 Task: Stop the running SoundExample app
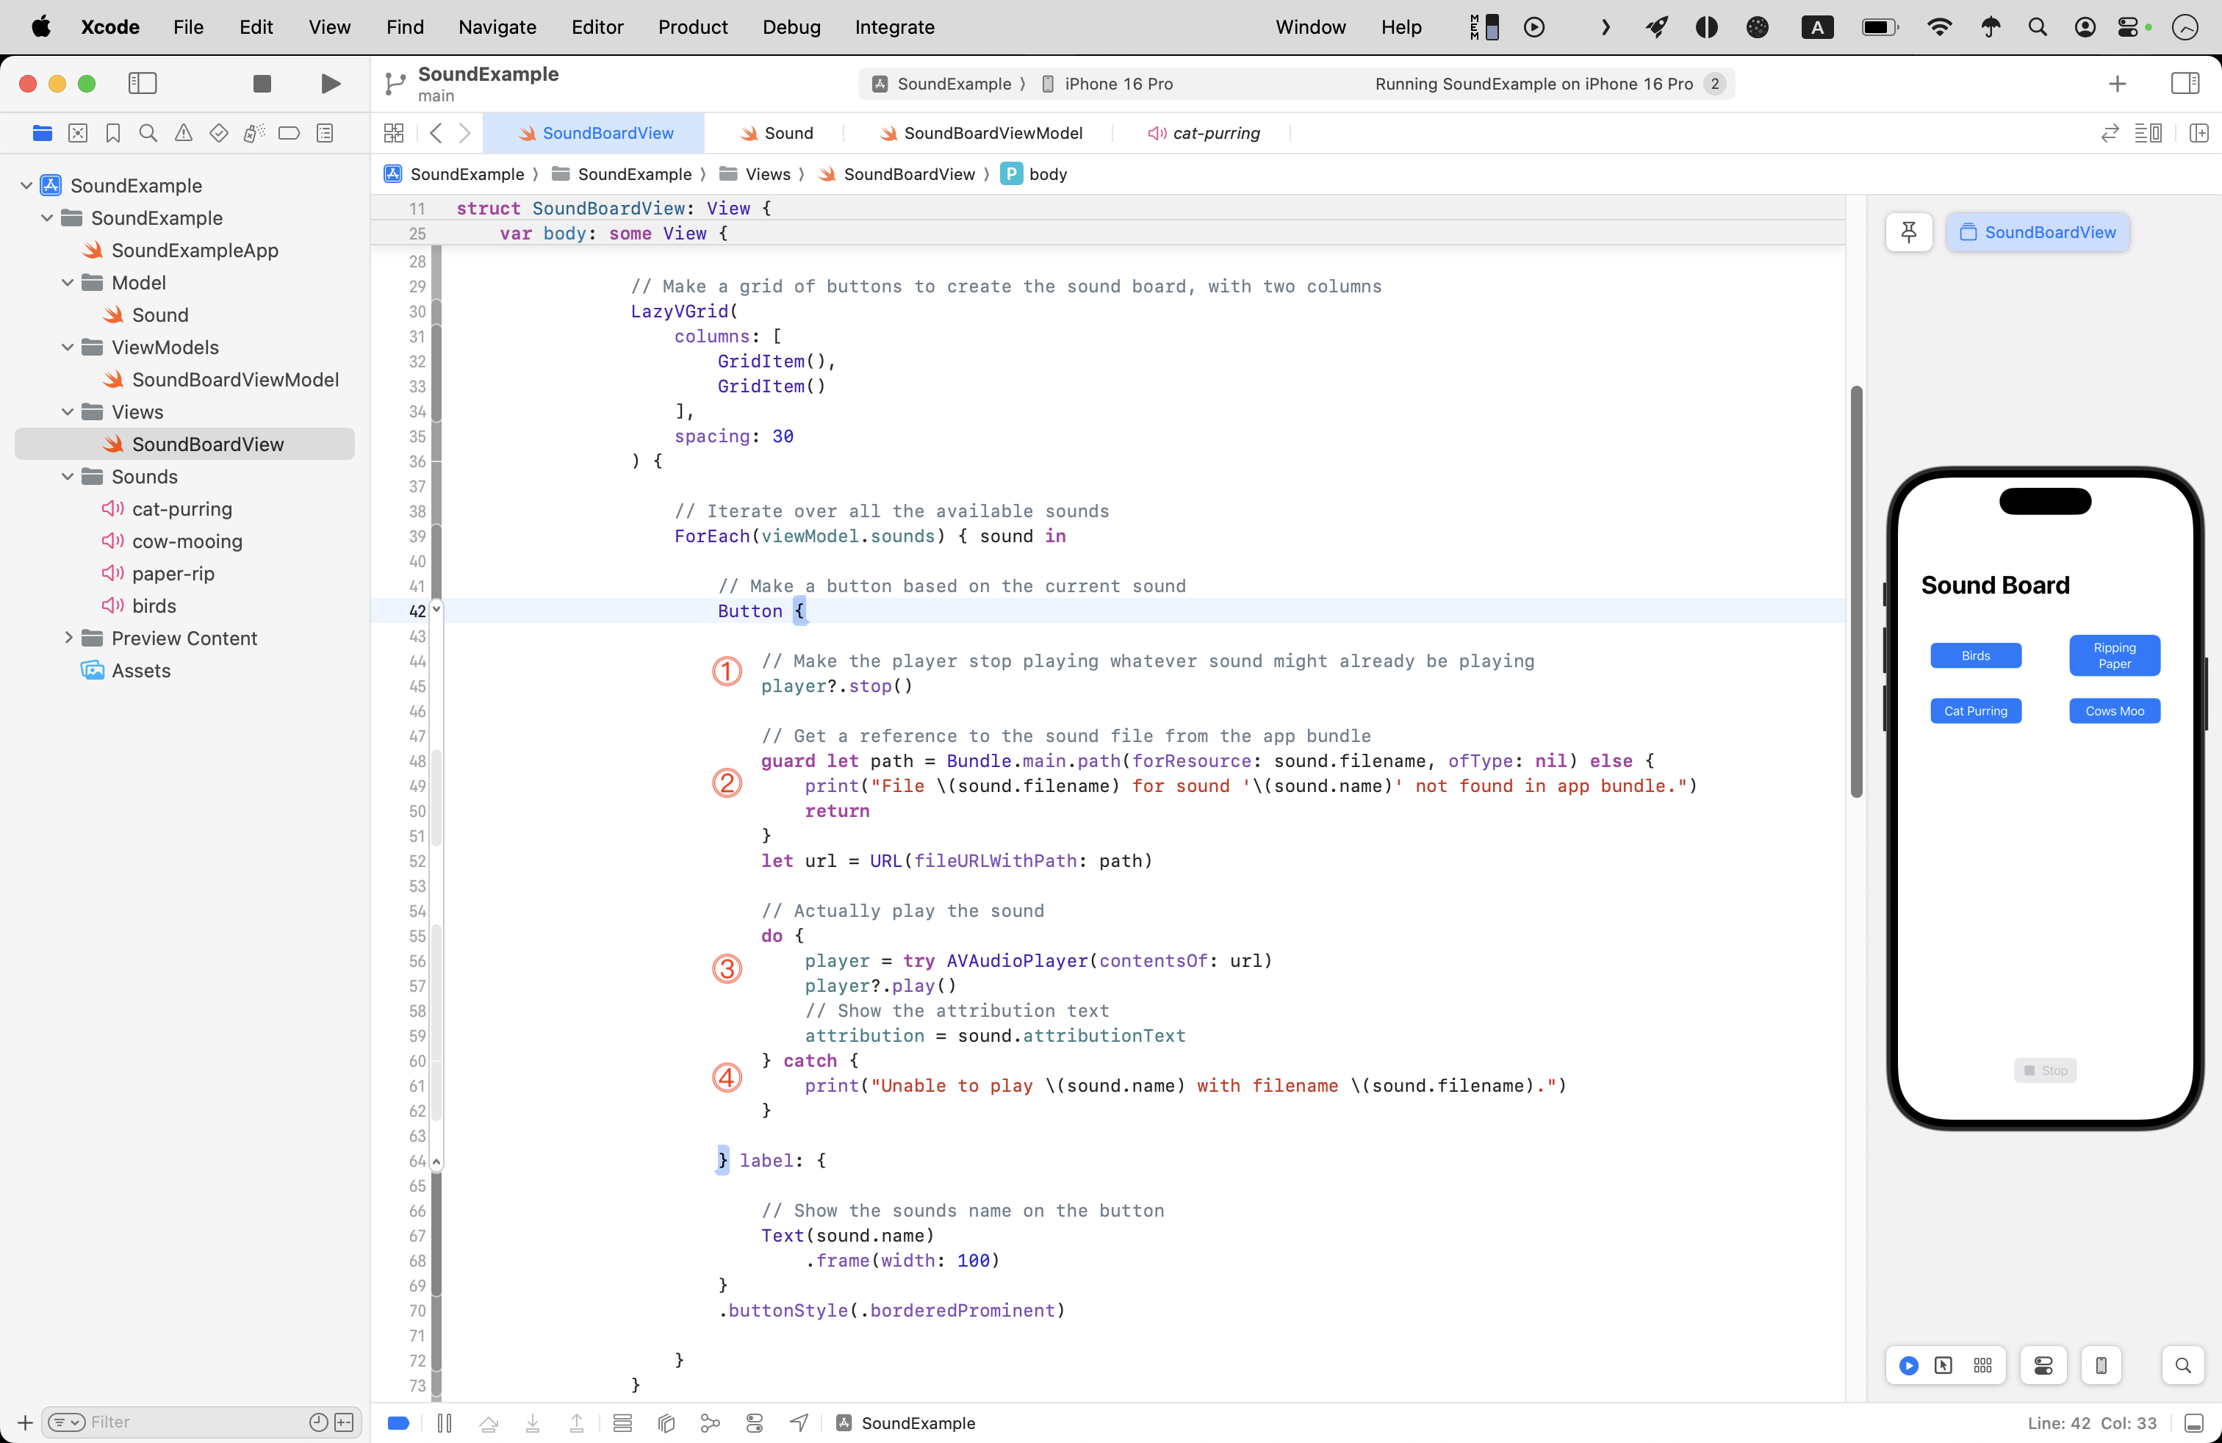262,84
